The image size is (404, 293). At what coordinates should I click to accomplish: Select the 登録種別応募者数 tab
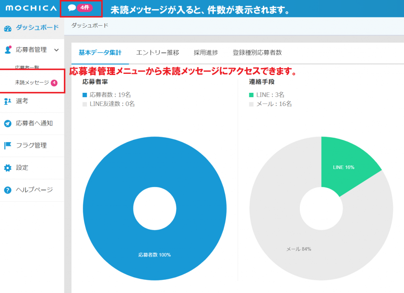pos(257,53)
